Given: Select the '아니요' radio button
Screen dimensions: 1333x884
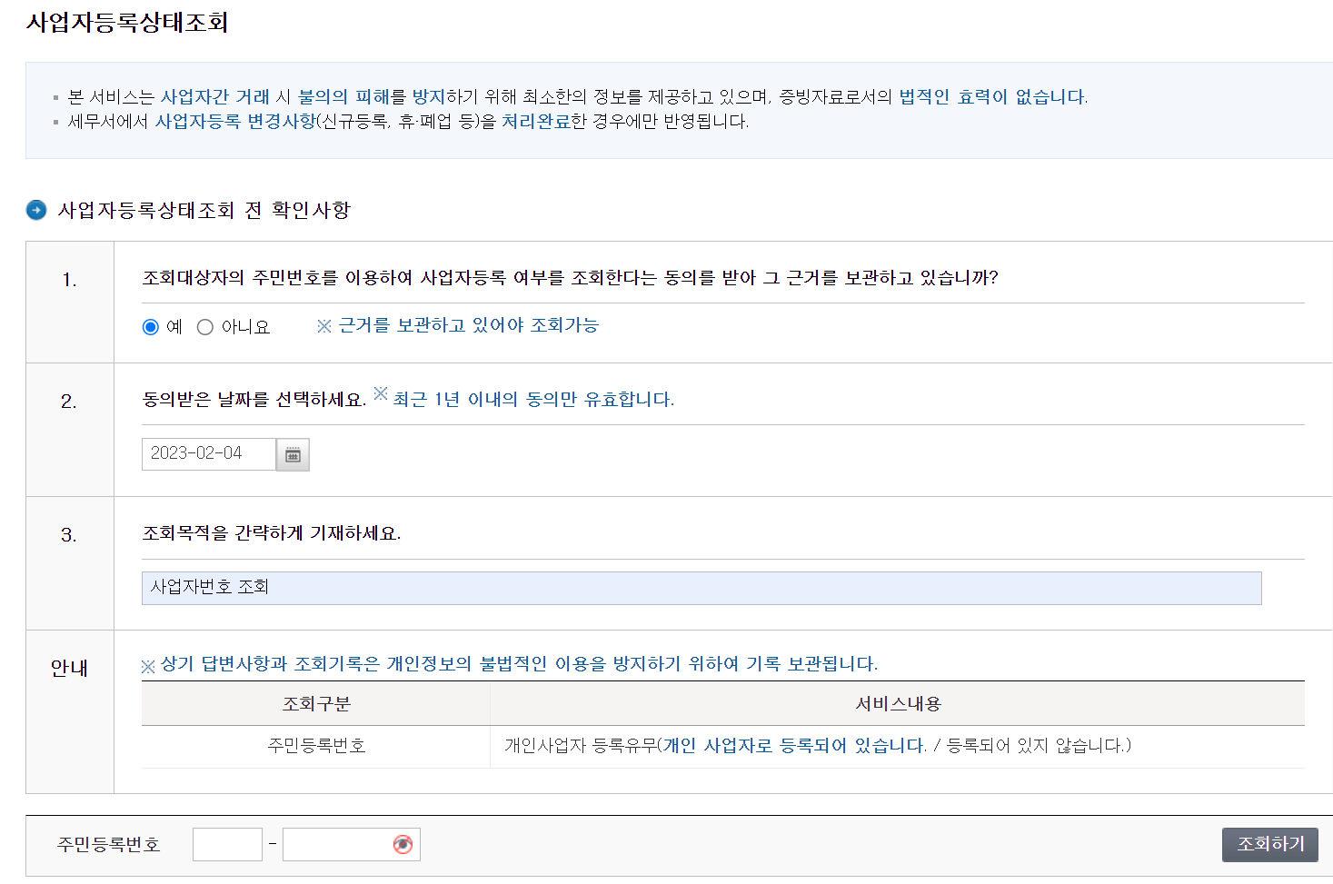Looking at the screenshot, I should pos(205,327).
